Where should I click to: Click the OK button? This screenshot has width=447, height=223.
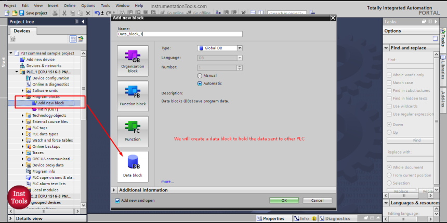pos(283,200)
